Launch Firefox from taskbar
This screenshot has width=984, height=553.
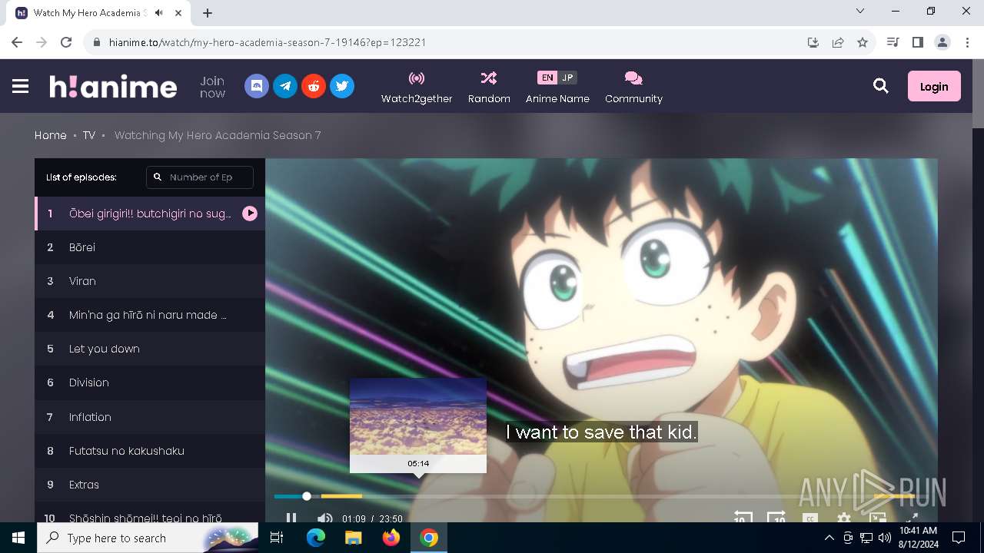391,538
